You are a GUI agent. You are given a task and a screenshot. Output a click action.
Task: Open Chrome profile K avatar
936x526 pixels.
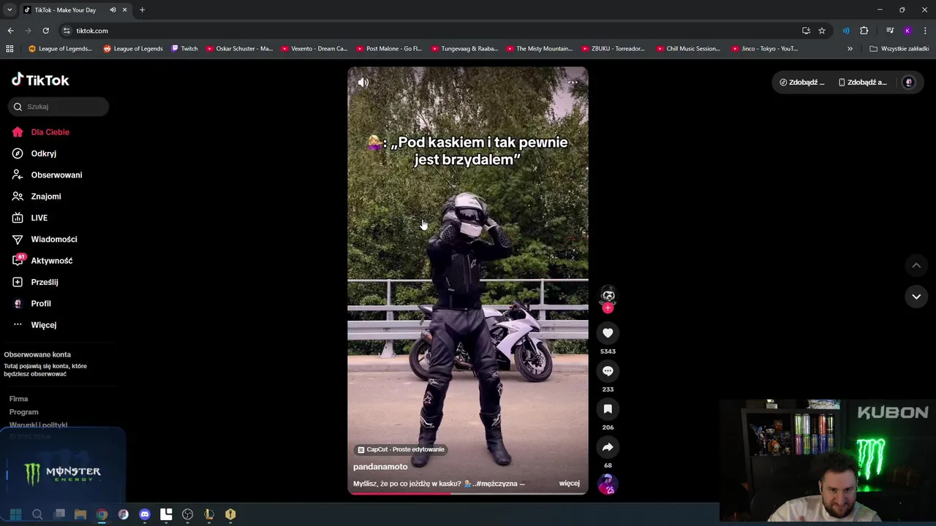tap(907, 31)
